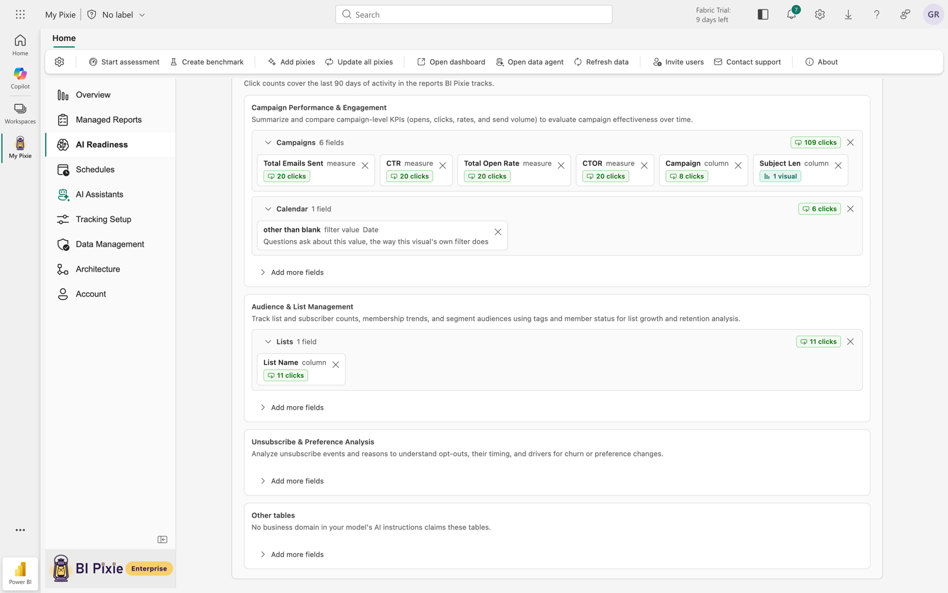
Task: Remove Total Open Rate measure
Action: pyautogui.click(x=561, y=165)
